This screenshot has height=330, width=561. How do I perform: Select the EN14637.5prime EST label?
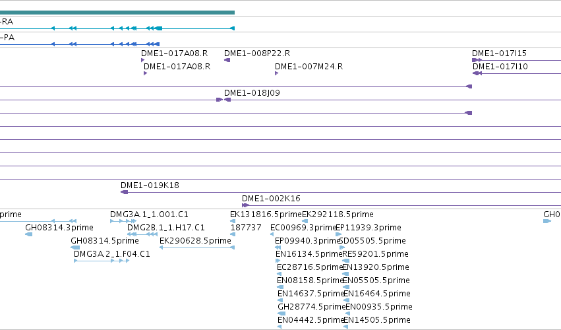click(x=310, y=294)
